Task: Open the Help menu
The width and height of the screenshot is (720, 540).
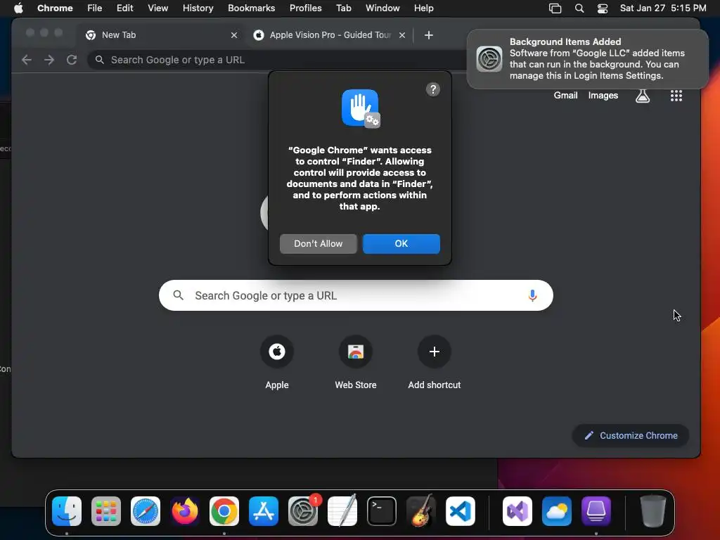Action: [x=423, y=8]
